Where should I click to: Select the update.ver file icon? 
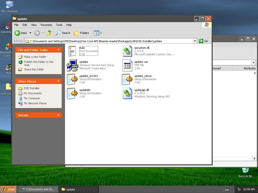click(127, 65)
